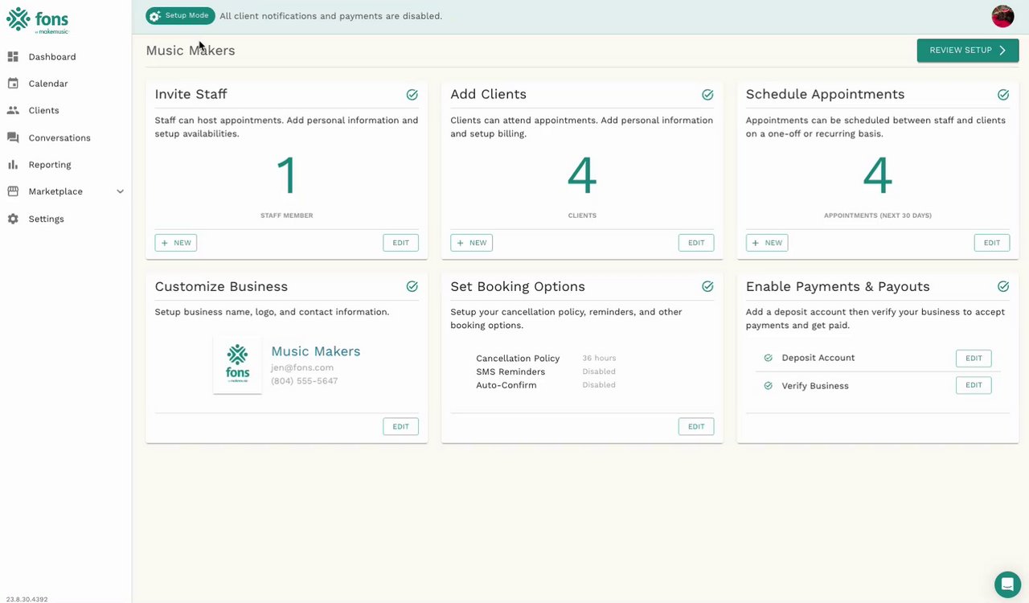The image size is (1029, 603).
Task: Click the Add Clients completion checkmark
Action: click(x=707, y=95)
